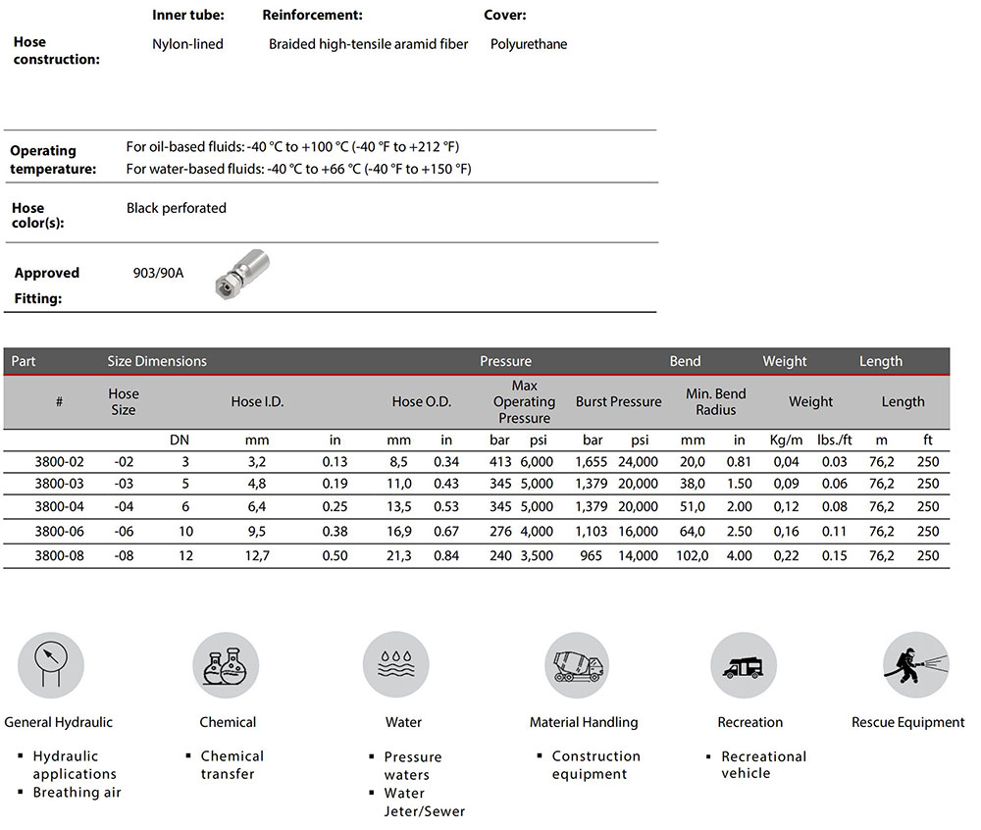Click the Hose O.D. column heading

pyautogui.click(x=421, y=401)
